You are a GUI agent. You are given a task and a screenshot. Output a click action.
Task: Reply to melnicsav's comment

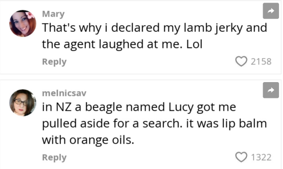[54, 158]
